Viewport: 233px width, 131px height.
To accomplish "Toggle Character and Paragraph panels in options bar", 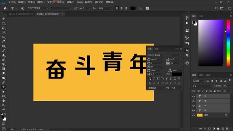I will pos(147,8).
